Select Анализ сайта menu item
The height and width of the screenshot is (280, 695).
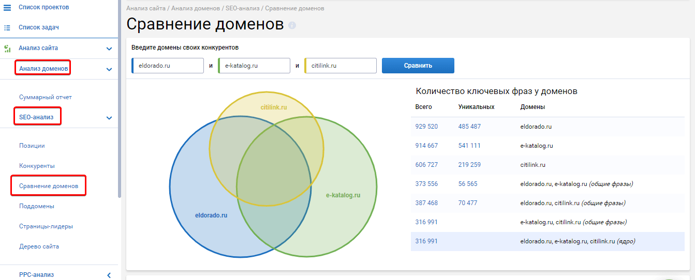click(x=38, y=48)
